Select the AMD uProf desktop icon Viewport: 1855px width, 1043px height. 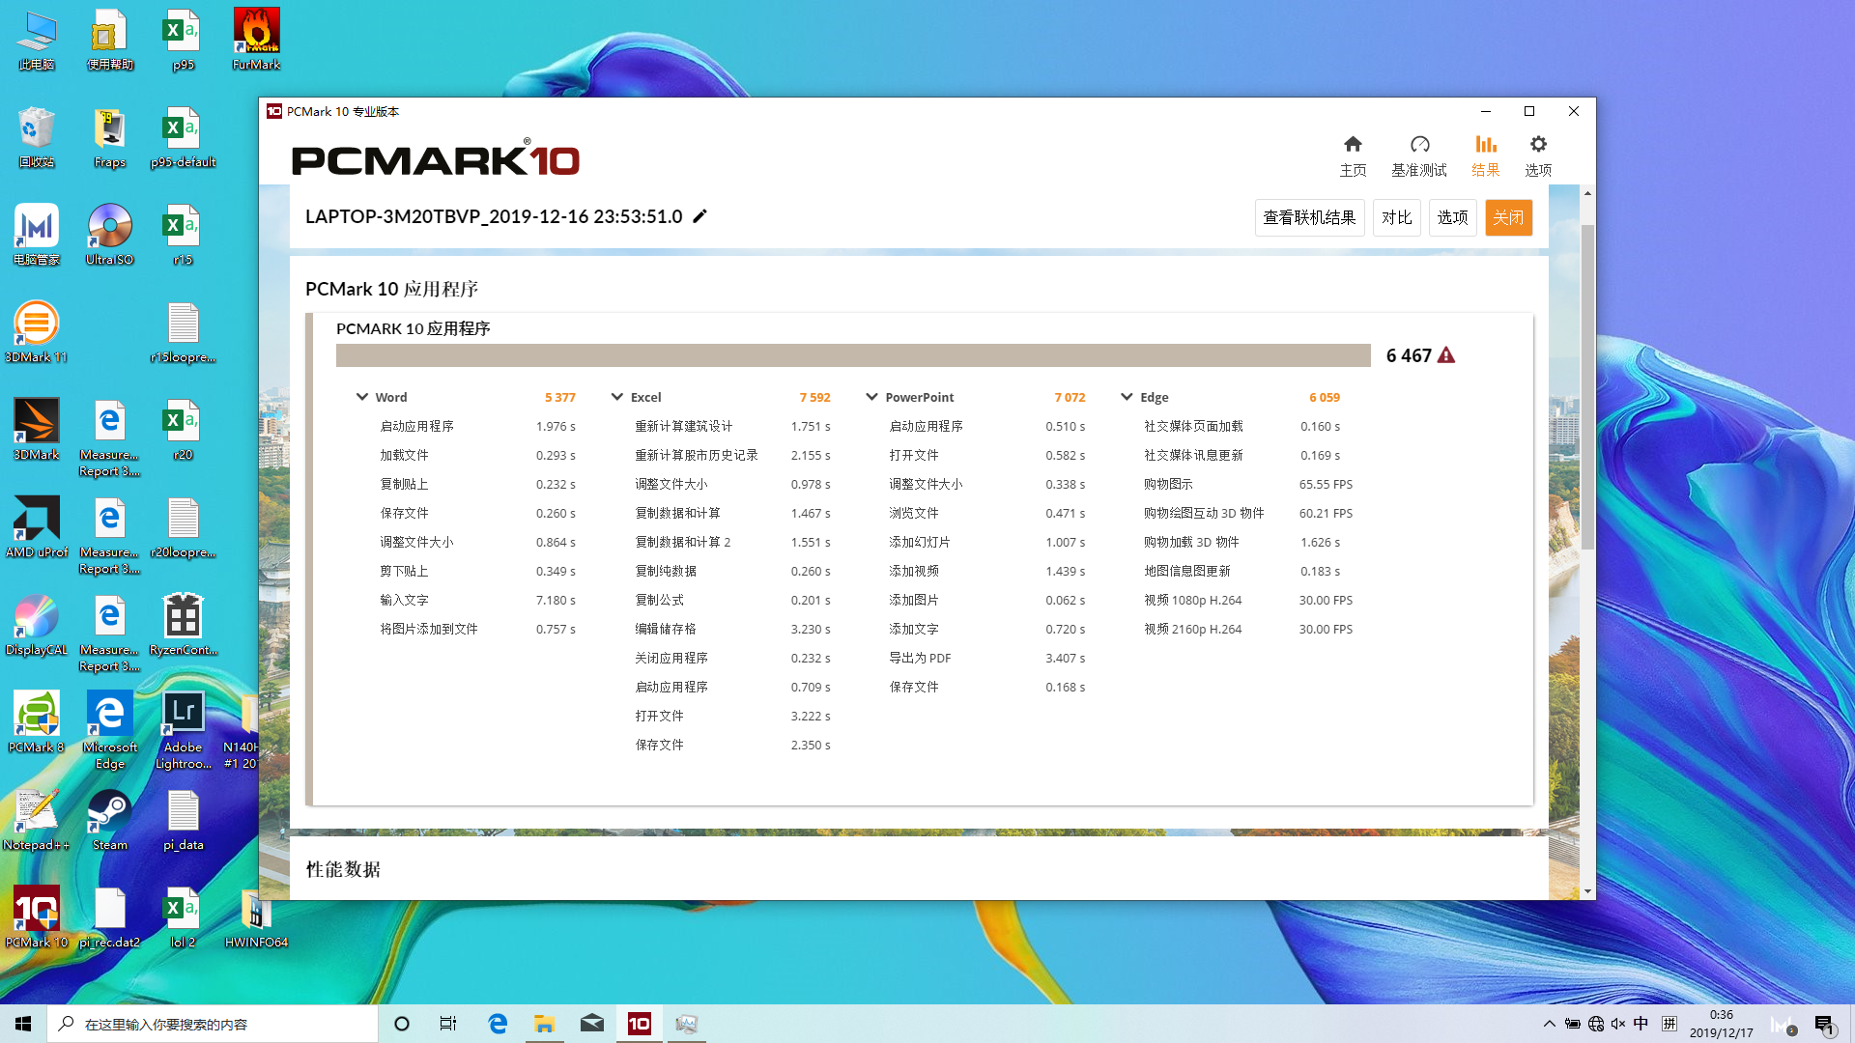point(37,528)
